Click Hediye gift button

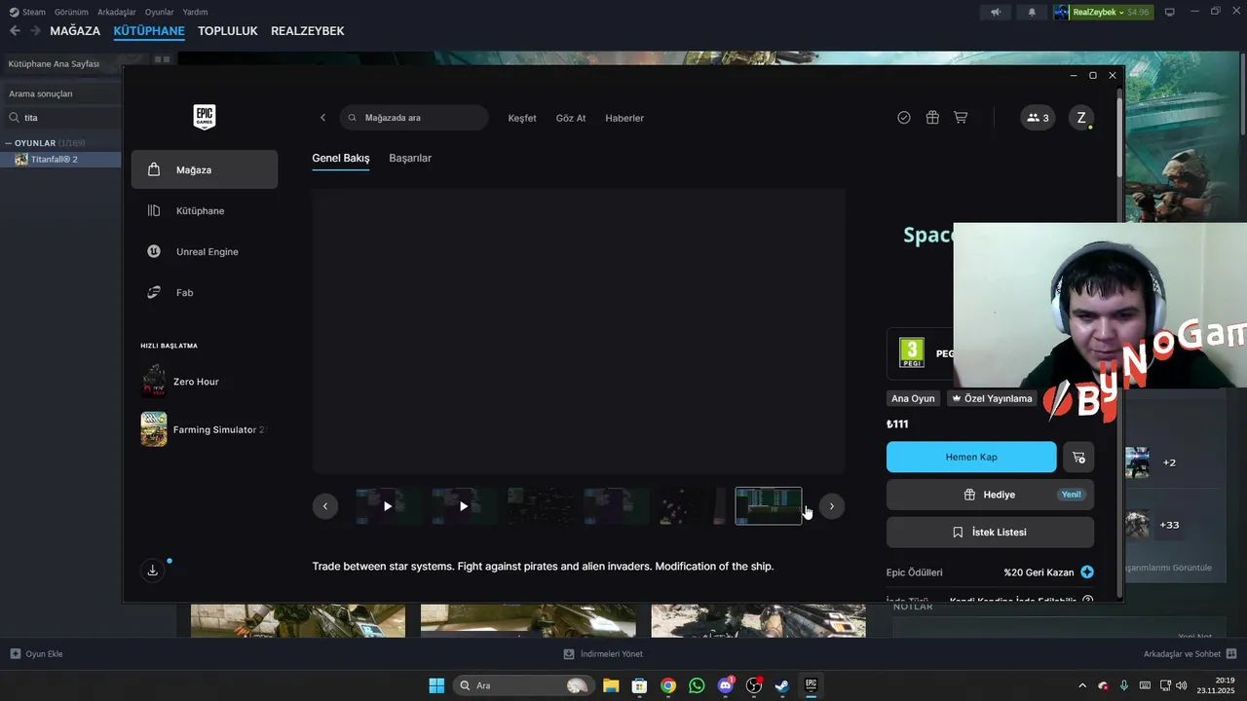coord(990,495)
